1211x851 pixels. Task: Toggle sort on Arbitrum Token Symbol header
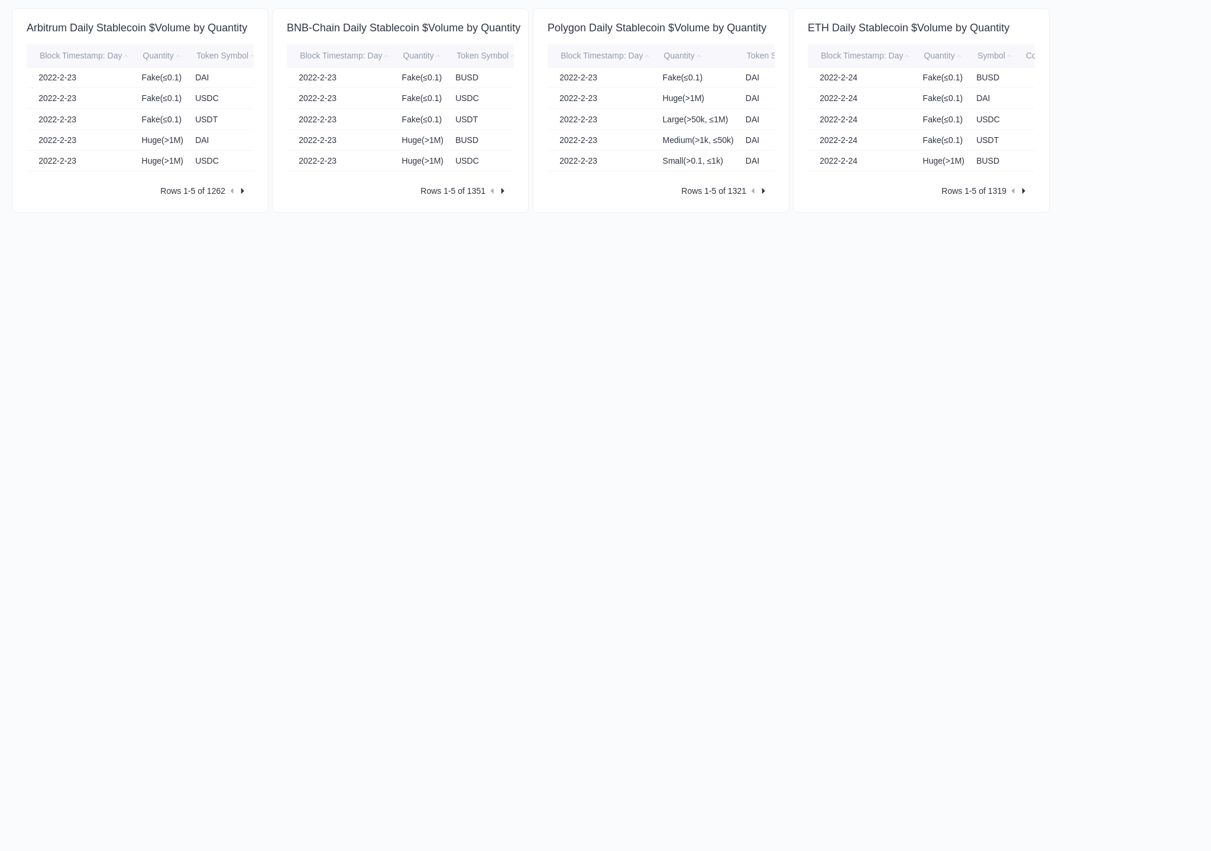pos(222,56)
